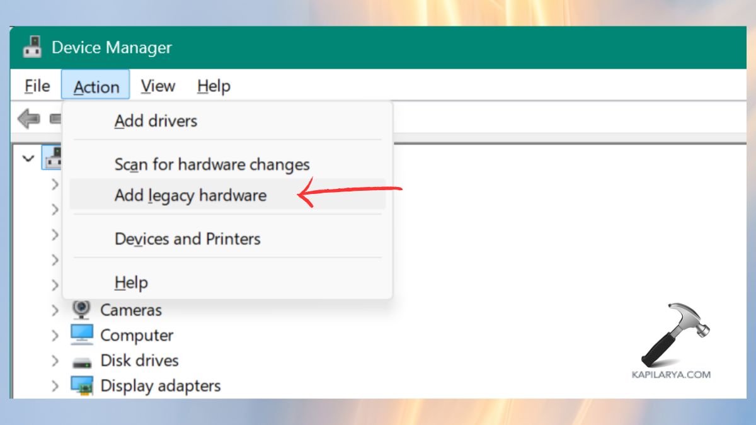Click Help at the bottom of Action menu
Viewport: 756px width, 425px height.
tap(131, 283)
